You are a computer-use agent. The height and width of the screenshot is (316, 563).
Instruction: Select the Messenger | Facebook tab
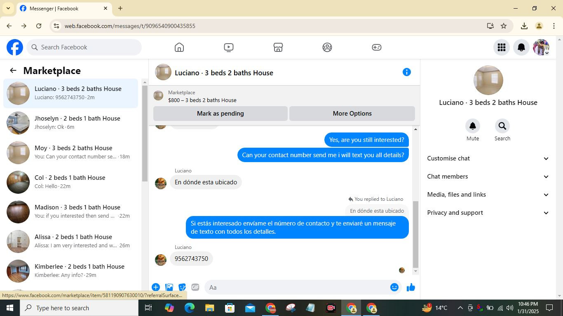[x=64, y=8]
